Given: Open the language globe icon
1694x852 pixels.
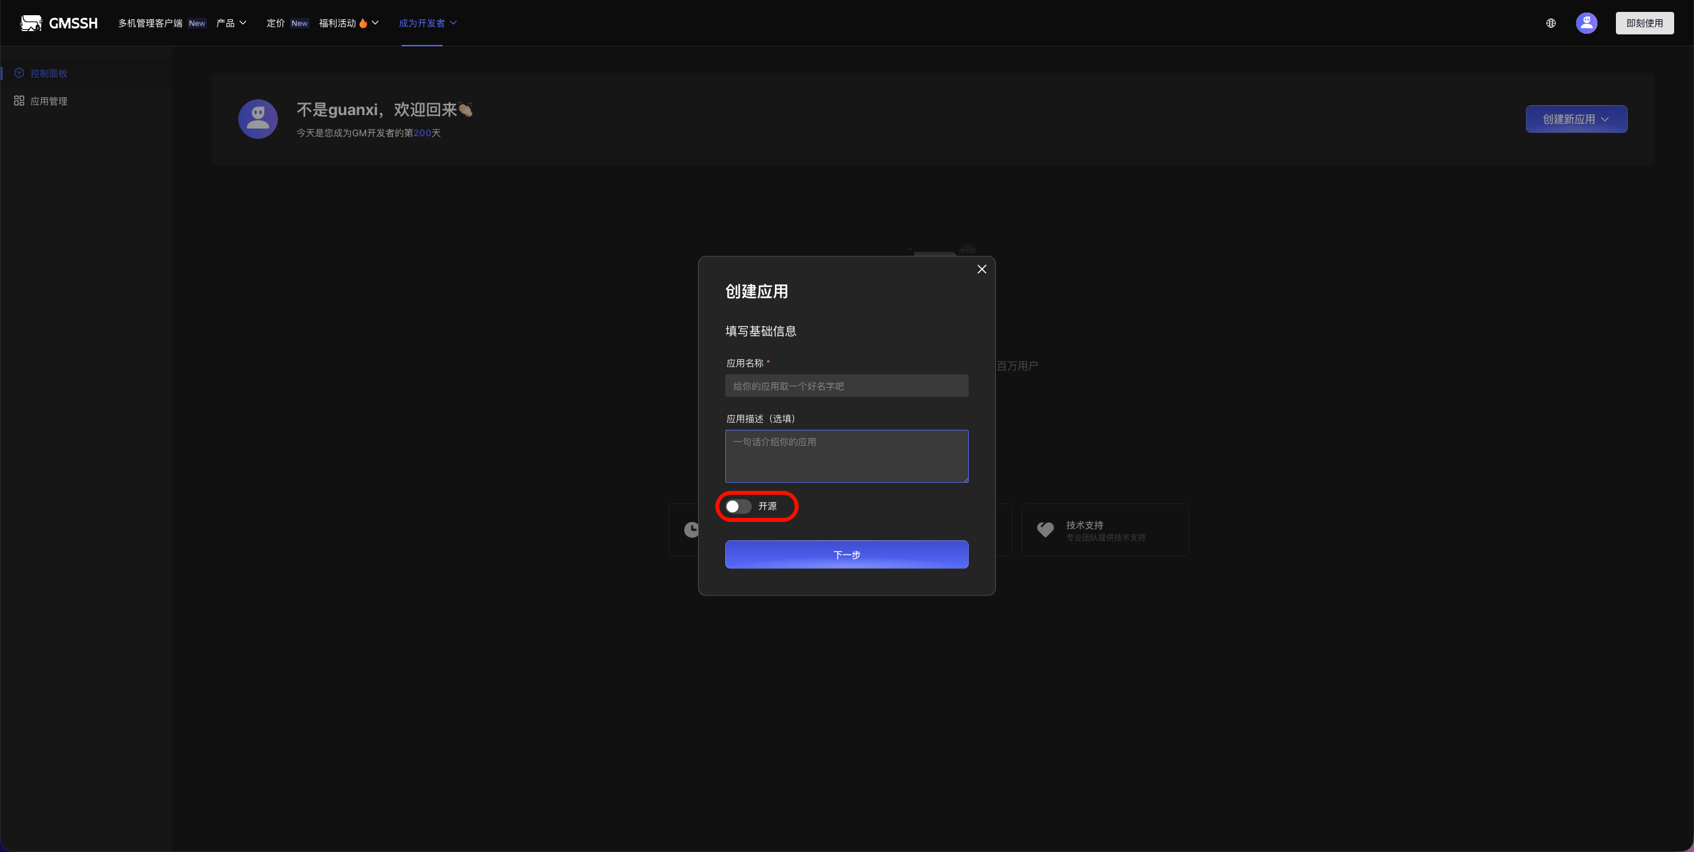Looking at the screenshot, I should coord(1550,23).
